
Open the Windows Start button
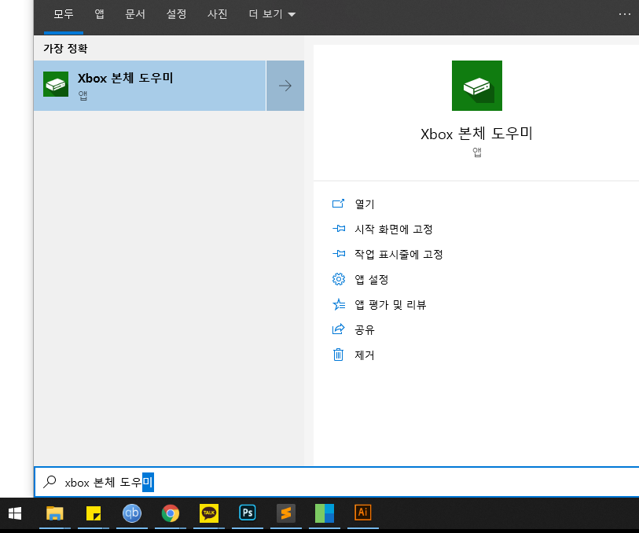coord(15,513)
